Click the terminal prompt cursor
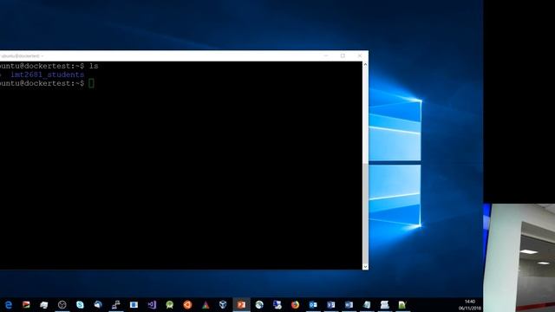 click(91, 83)
